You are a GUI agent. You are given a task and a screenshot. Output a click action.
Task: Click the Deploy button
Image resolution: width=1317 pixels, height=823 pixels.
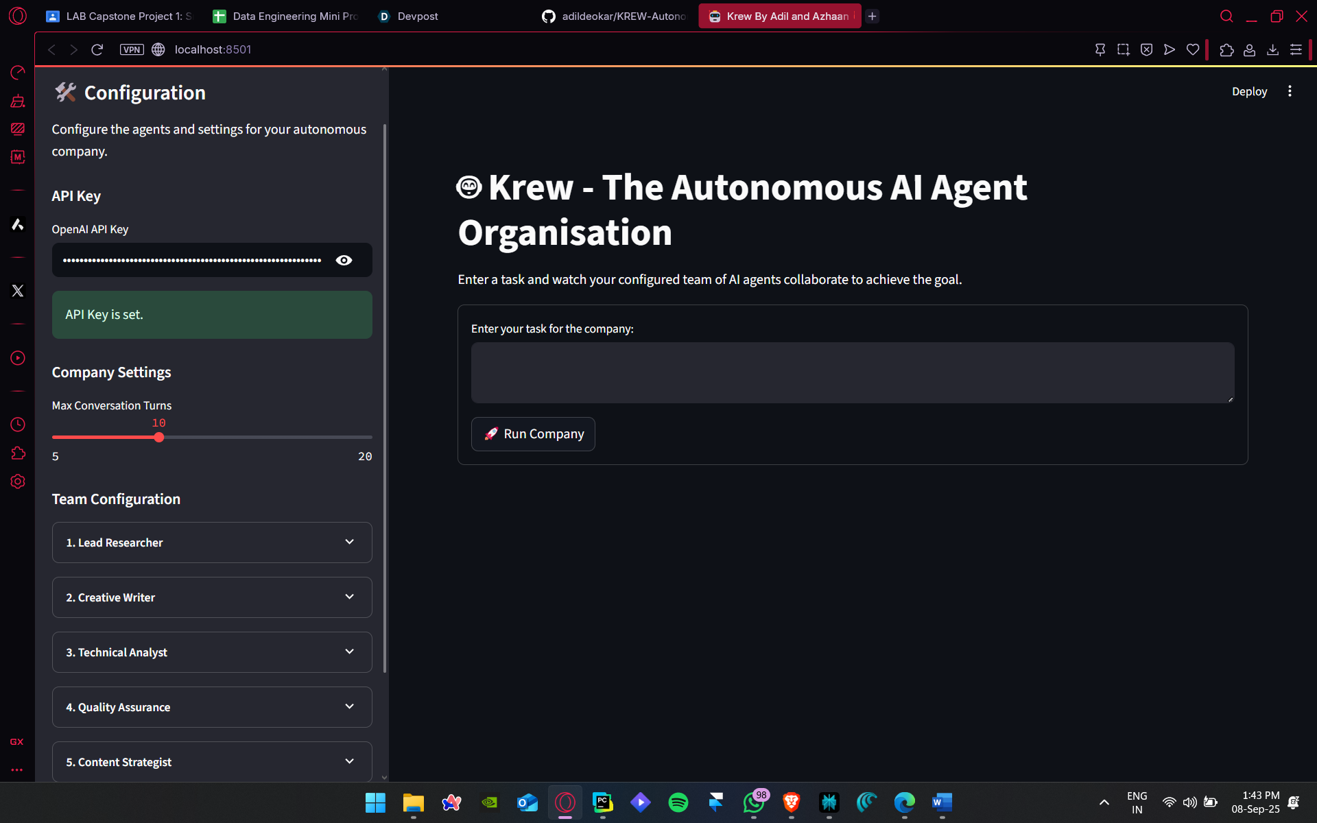[x=1249, y=91]
